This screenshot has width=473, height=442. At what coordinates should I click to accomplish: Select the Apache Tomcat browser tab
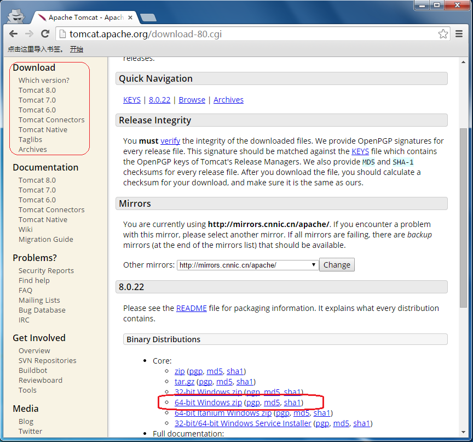click(85, 18)
